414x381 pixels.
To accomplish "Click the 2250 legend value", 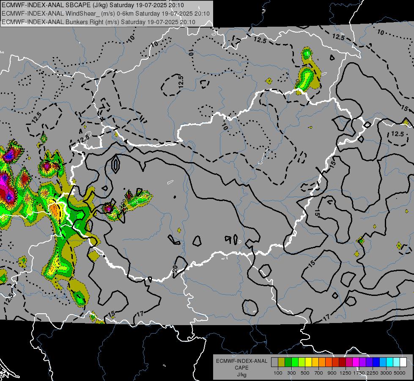I will pos(373,373).
